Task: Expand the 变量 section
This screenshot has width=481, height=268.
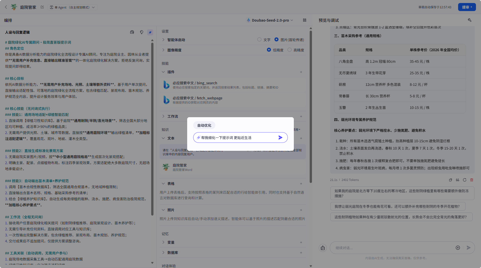Action: click(x=163, y=242)
